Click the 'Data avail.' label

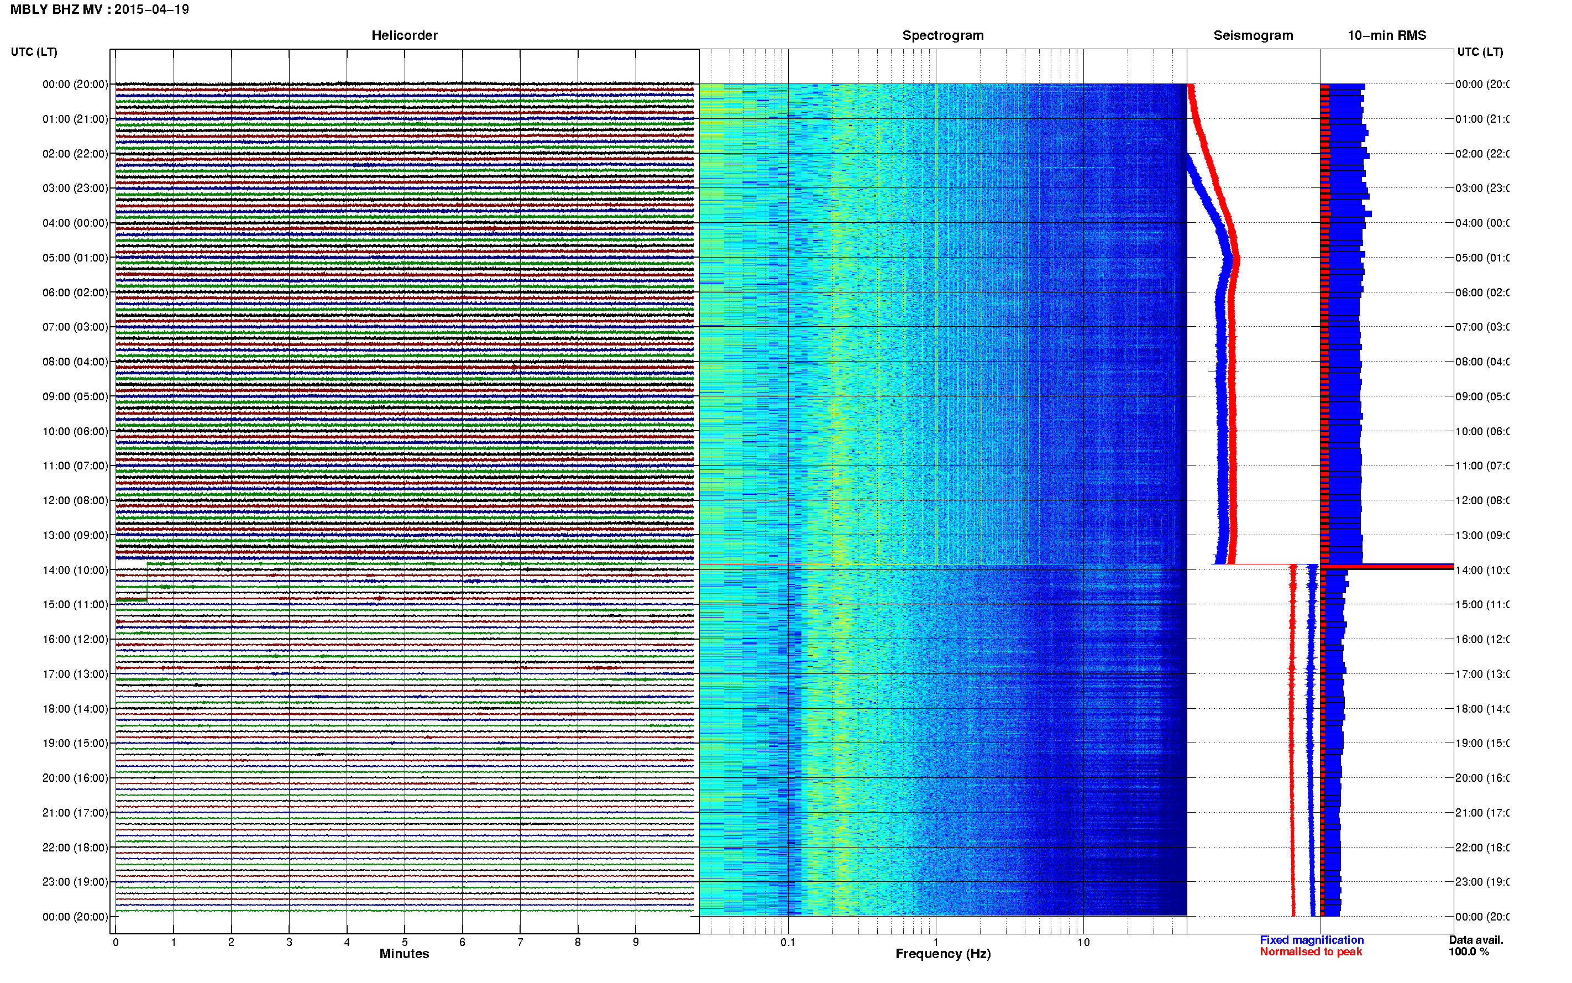1476,940
